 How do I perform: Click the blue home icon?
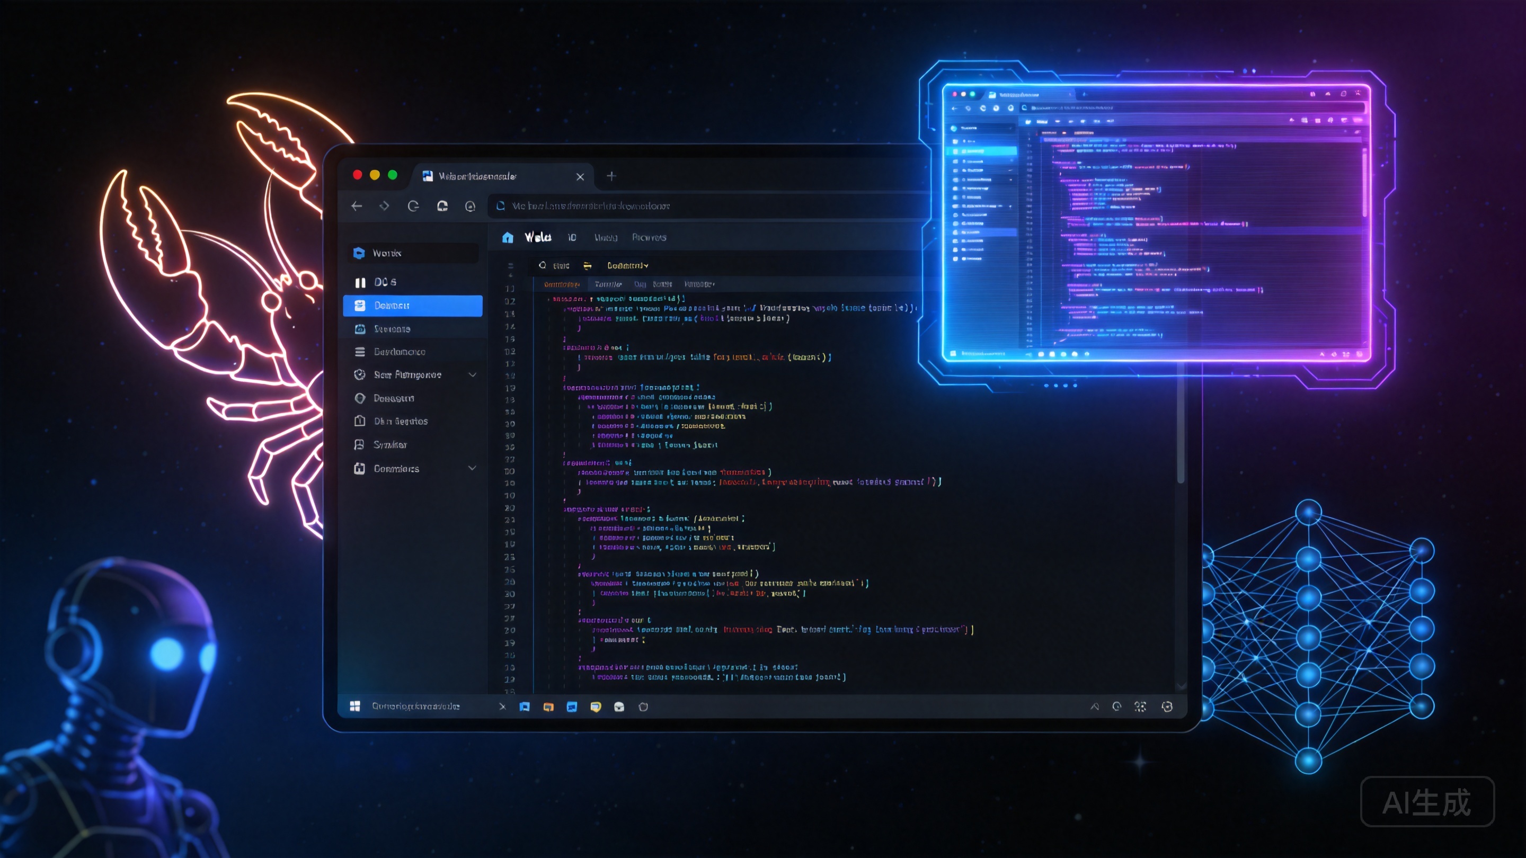click(508, 237)
